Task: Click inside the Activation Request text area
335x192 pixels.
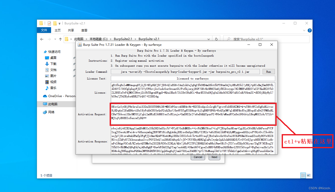Action: pyautogui.click(x=193, y=114)
